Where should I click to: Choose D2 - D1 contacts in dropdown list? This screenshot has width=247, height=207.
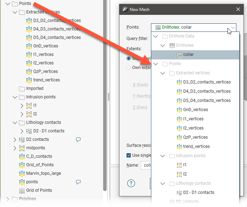point(198,192)
